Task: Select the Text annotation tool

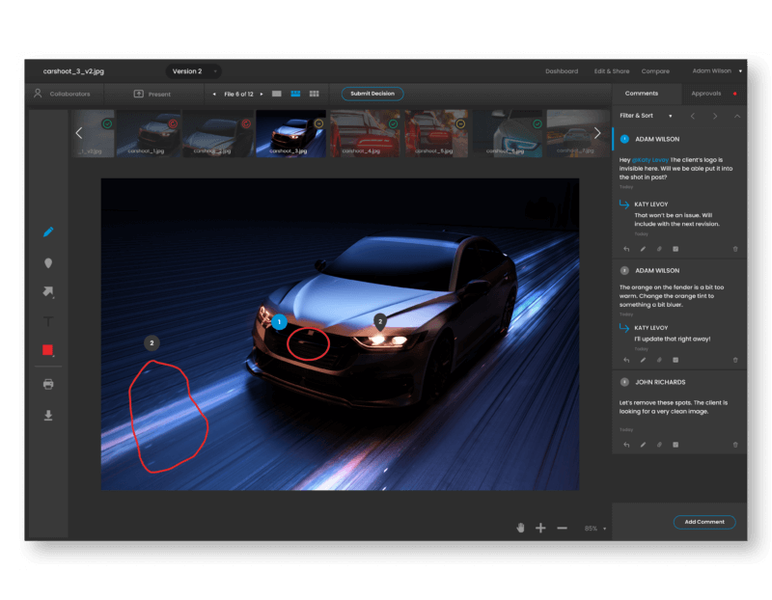Action: coord(46,321)
